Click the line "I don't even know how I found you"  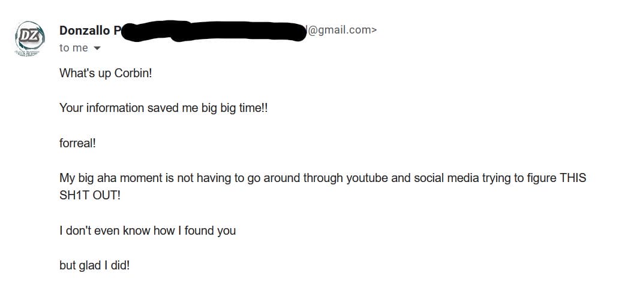148,231
